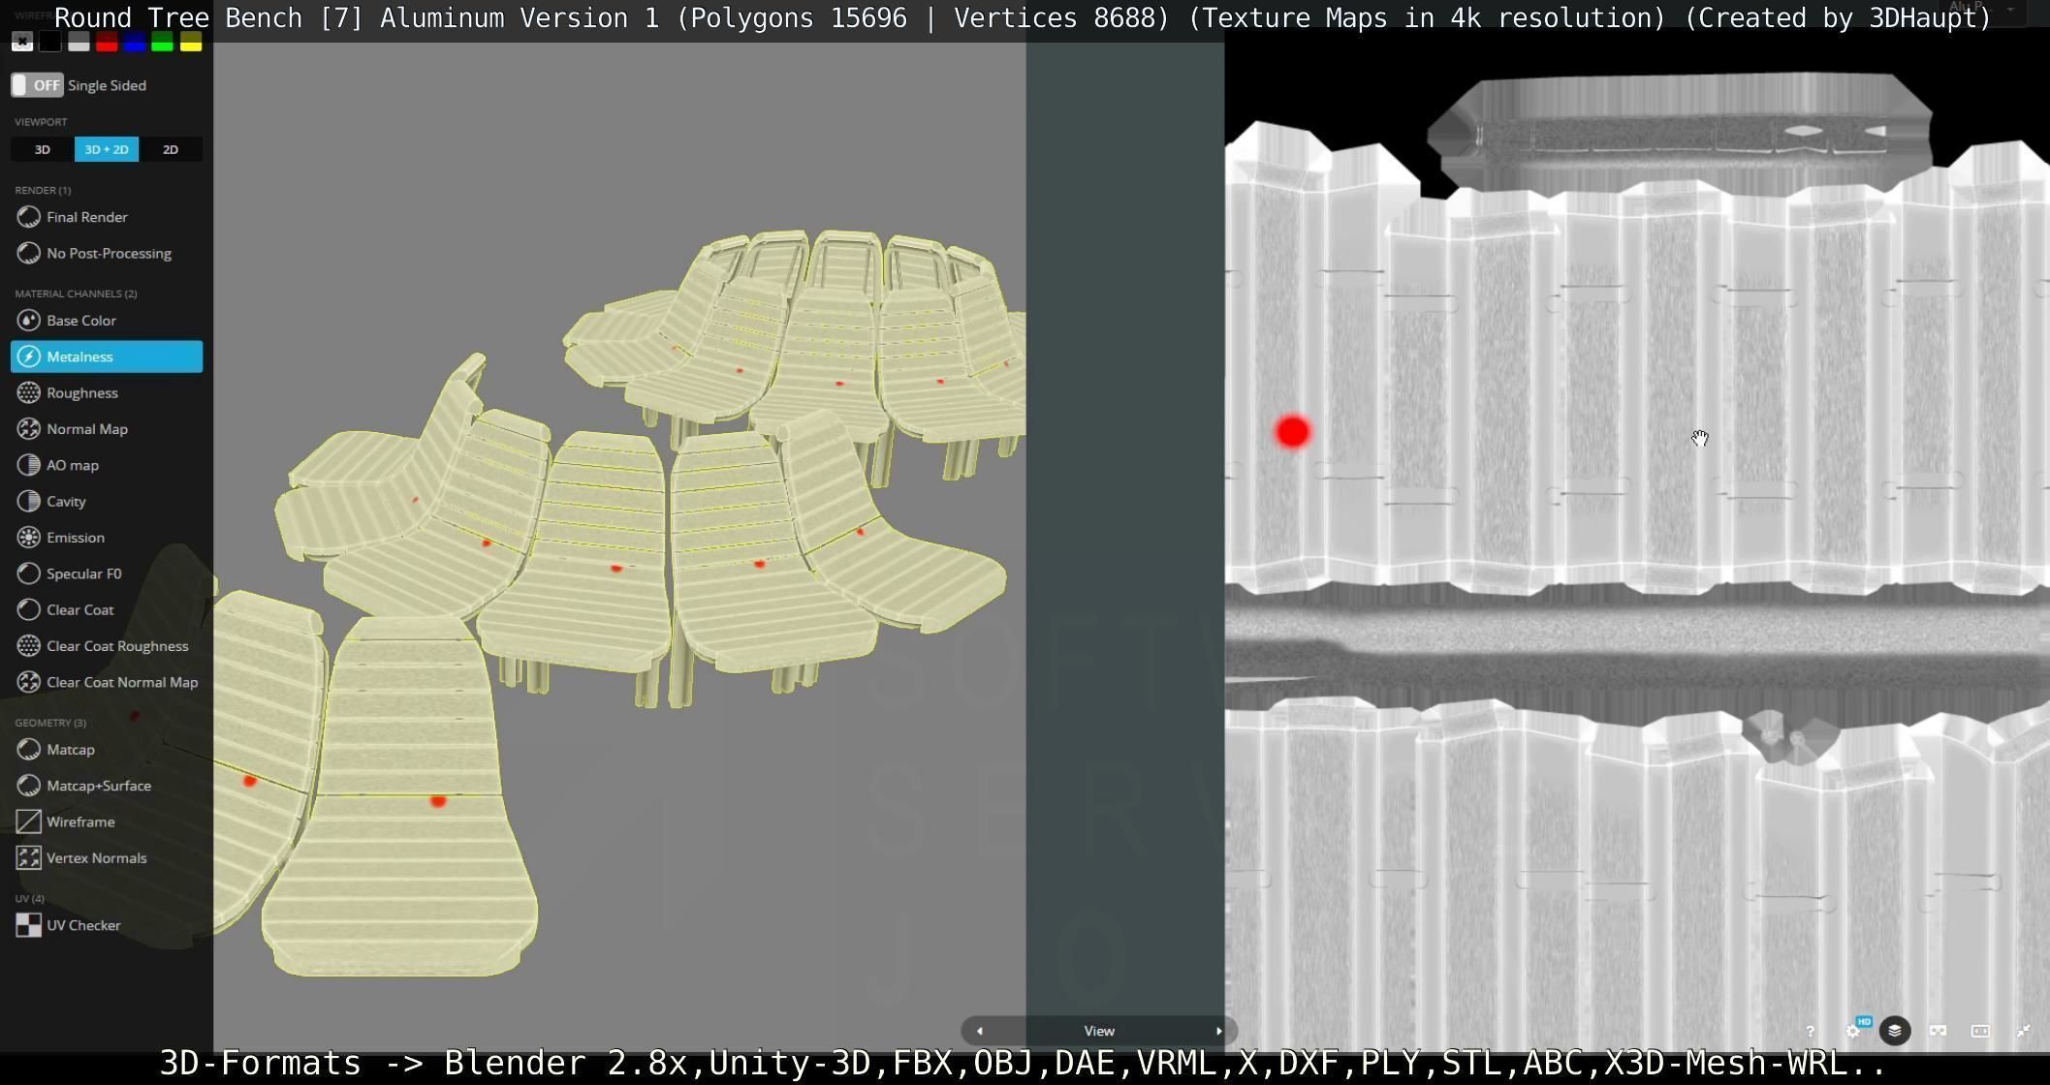Select Normal Map material channel
This screenshot has width=2050, height=1085.
point(86,429)
